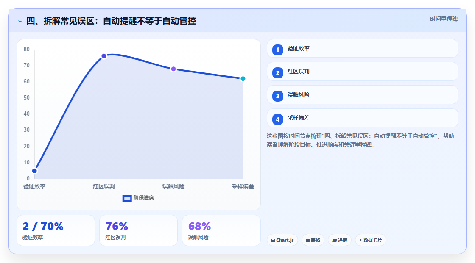Click the section title 四、拆解常见误区

[x=111, y=21]
